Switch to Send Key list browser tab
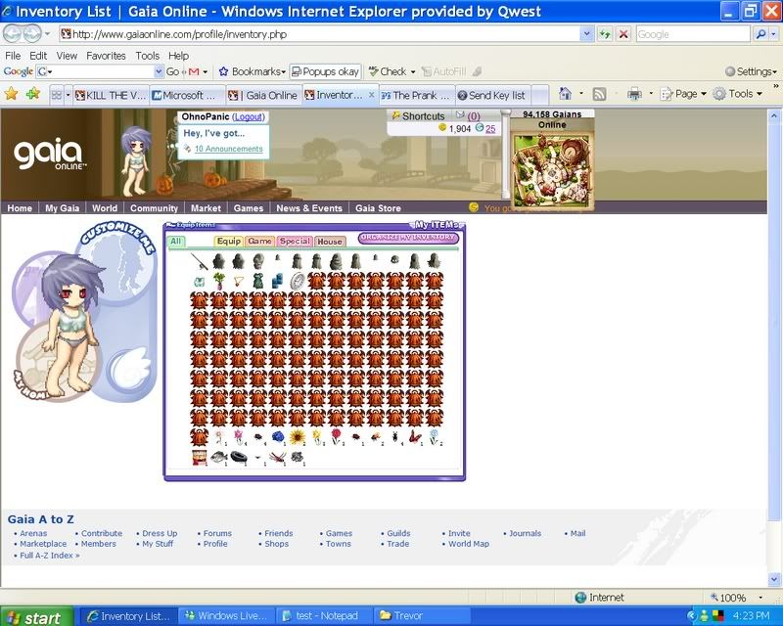The height and width of the screenshot is (626, 783). 491,95
